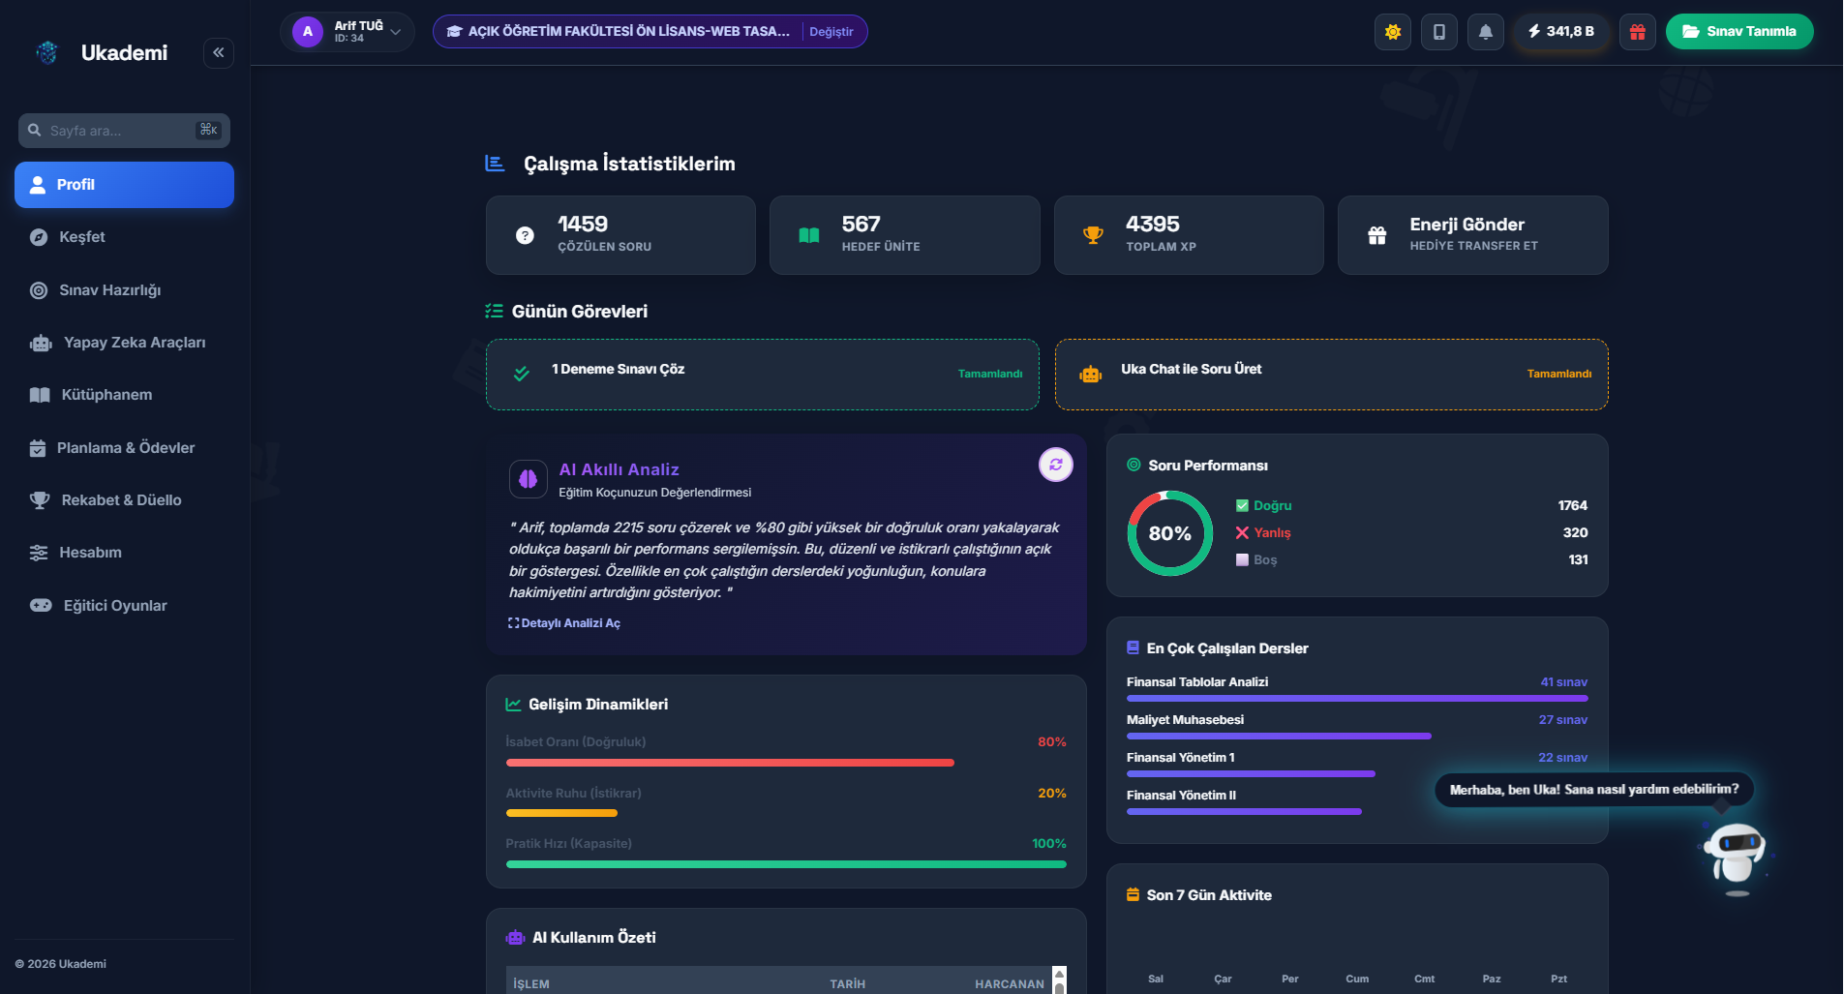Open Rekabet & Düello in the sidebar

pyautogui.click(x=124, y=500)
